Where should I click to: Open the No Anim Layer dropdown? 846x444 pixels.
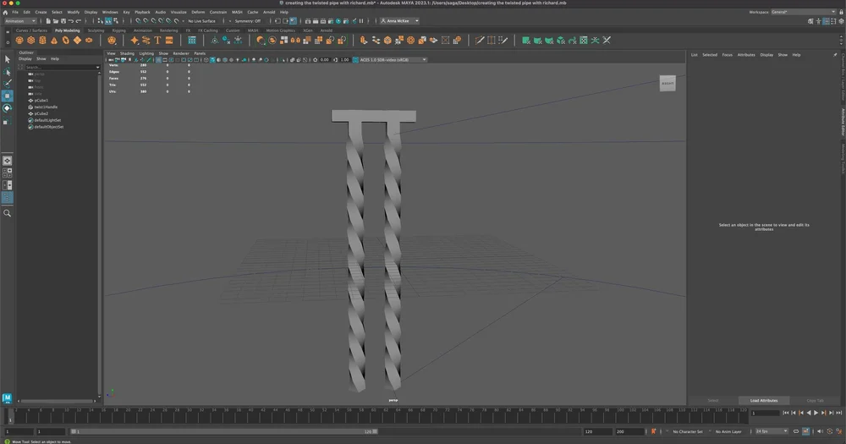click(728, 431)
